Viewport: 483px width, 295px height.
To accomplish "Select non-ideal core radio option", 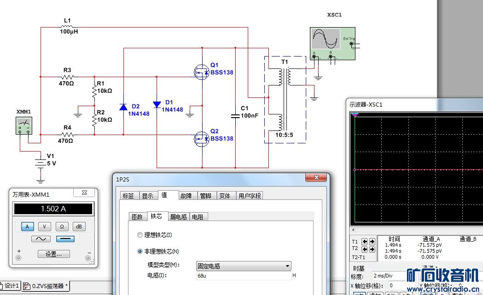I will (140, 251).
